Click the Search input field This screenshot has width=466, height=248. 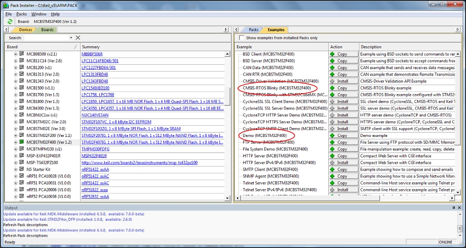coord(46,38)
